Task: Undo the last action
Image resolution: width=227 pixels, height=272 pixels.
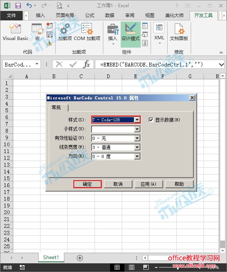Action: pos(29,6)
